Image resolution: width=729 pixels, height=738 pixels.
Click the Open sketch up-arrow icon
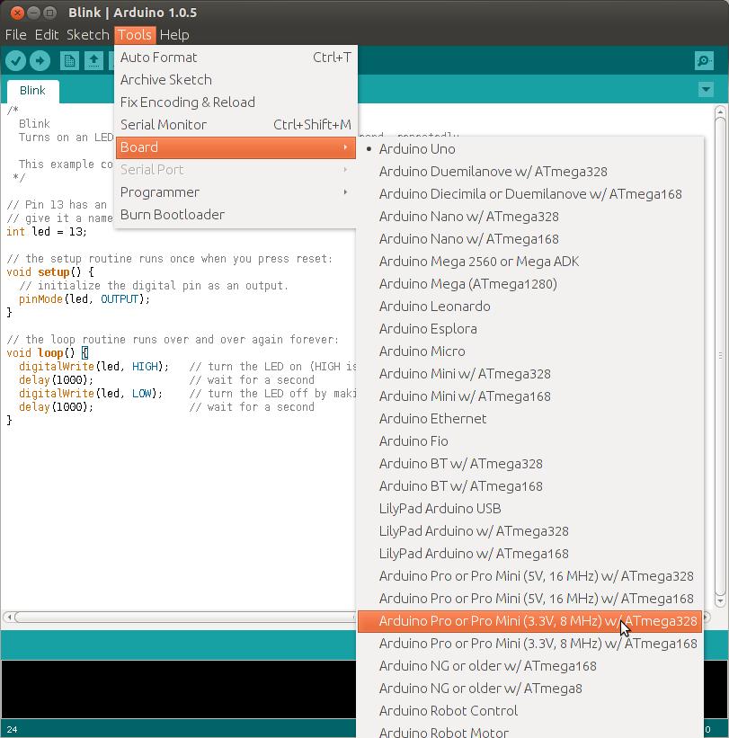tap(93, 60)
